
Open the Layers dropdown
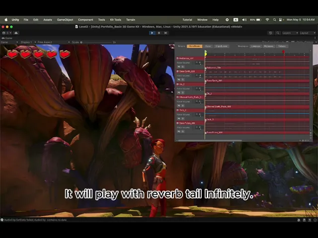pos(290,33)
